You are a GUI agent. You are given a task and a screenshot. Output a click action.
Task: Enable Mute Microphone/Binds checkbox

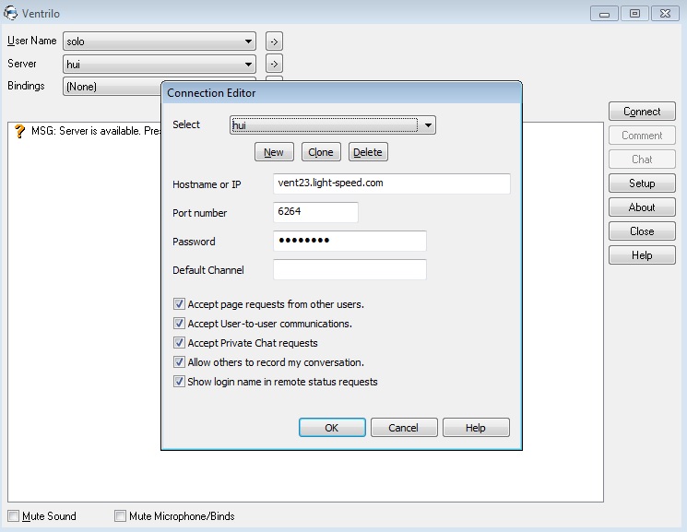point(120,515)
